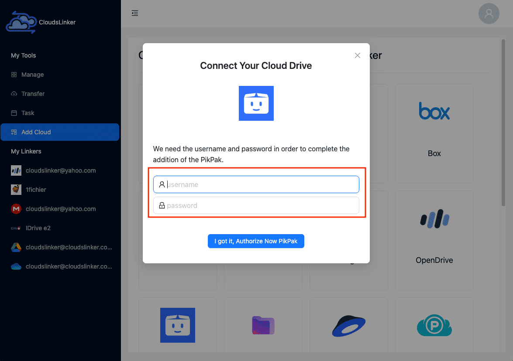Click the My Linkers section header

(26, 151)
